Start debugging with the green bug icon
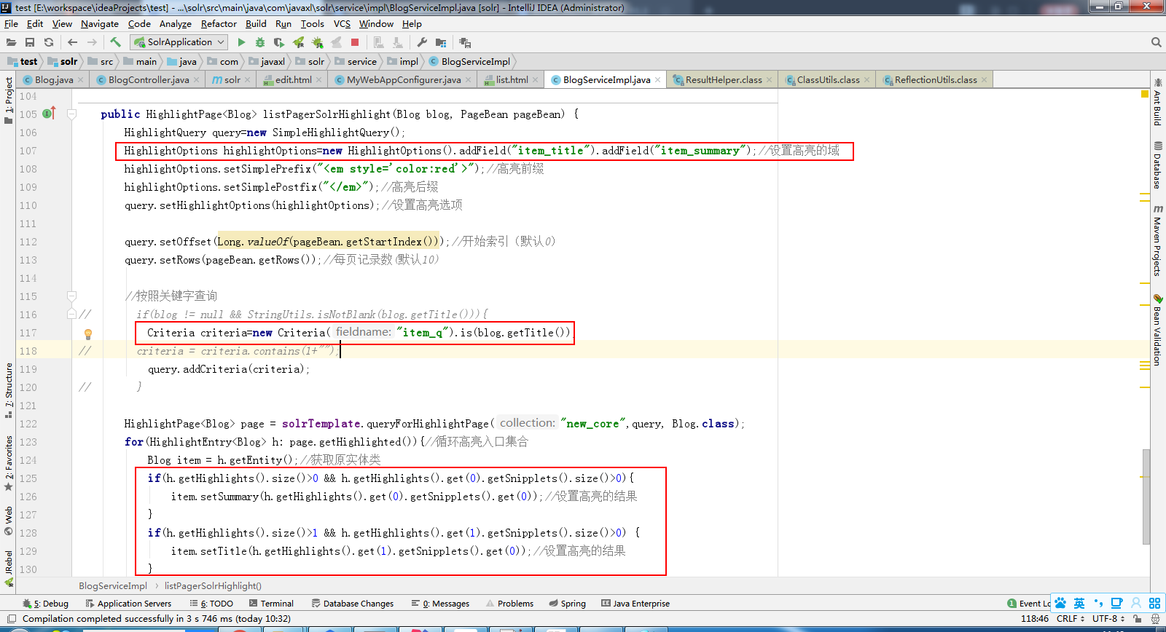The width and height of the screenshot is (1166, 632). point(260,42)
